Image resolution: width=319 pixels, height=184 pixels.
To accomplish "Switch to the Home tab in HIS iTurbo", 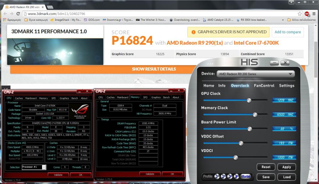I will pos(209,85).
